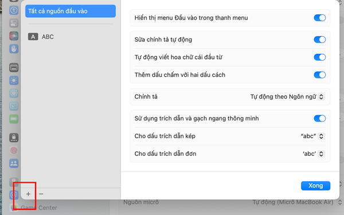
Task: Click the Chính tả label
Action: coord(146,97)
